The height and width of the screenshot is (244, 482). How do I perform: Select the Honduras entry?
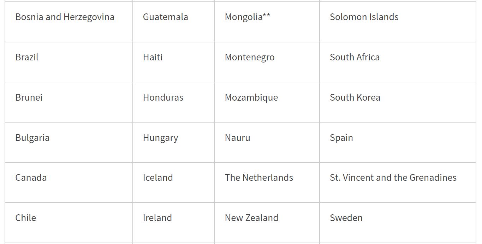click(x=163, y=97)
